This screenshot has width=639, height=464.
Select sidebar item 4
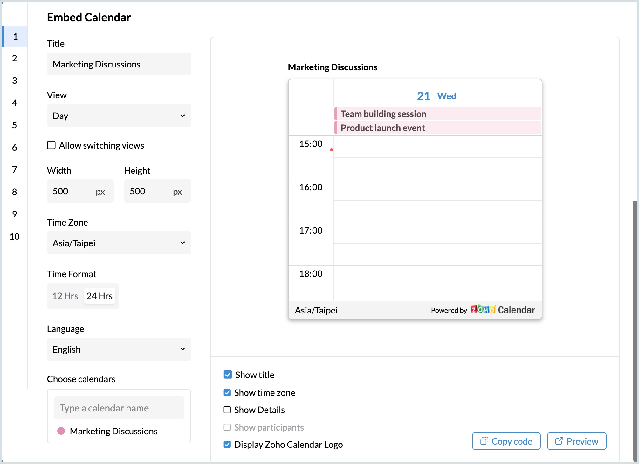pyautogui.click(x=15, y=103)
